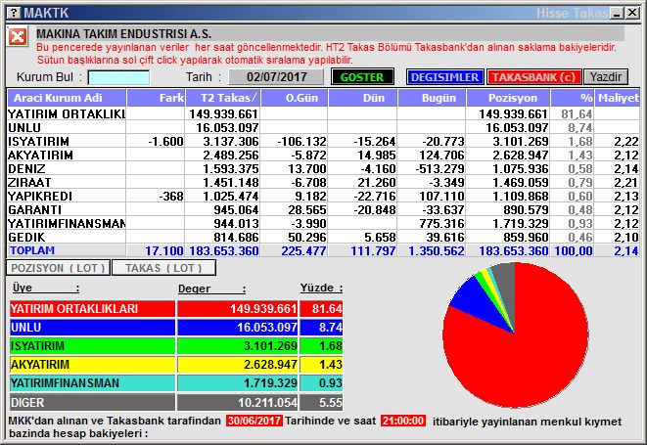
Task: Click legend value 10.211.054 for DIGER
Action: click(267, 402)
